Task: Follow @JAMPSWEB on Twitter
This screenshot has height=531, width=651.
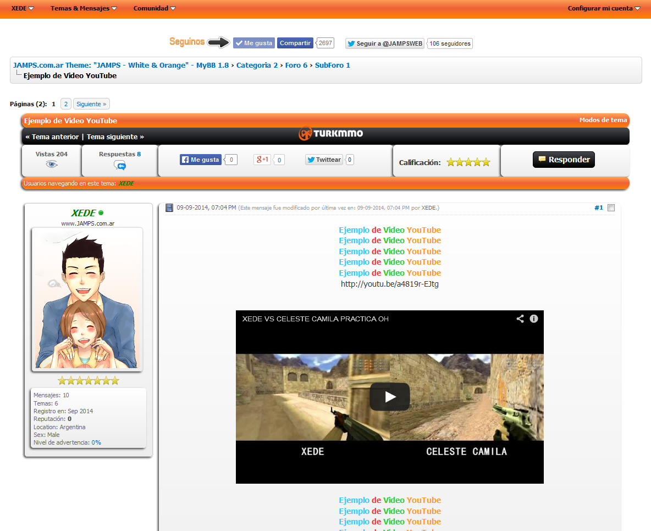Action: [x=384, y=43]
